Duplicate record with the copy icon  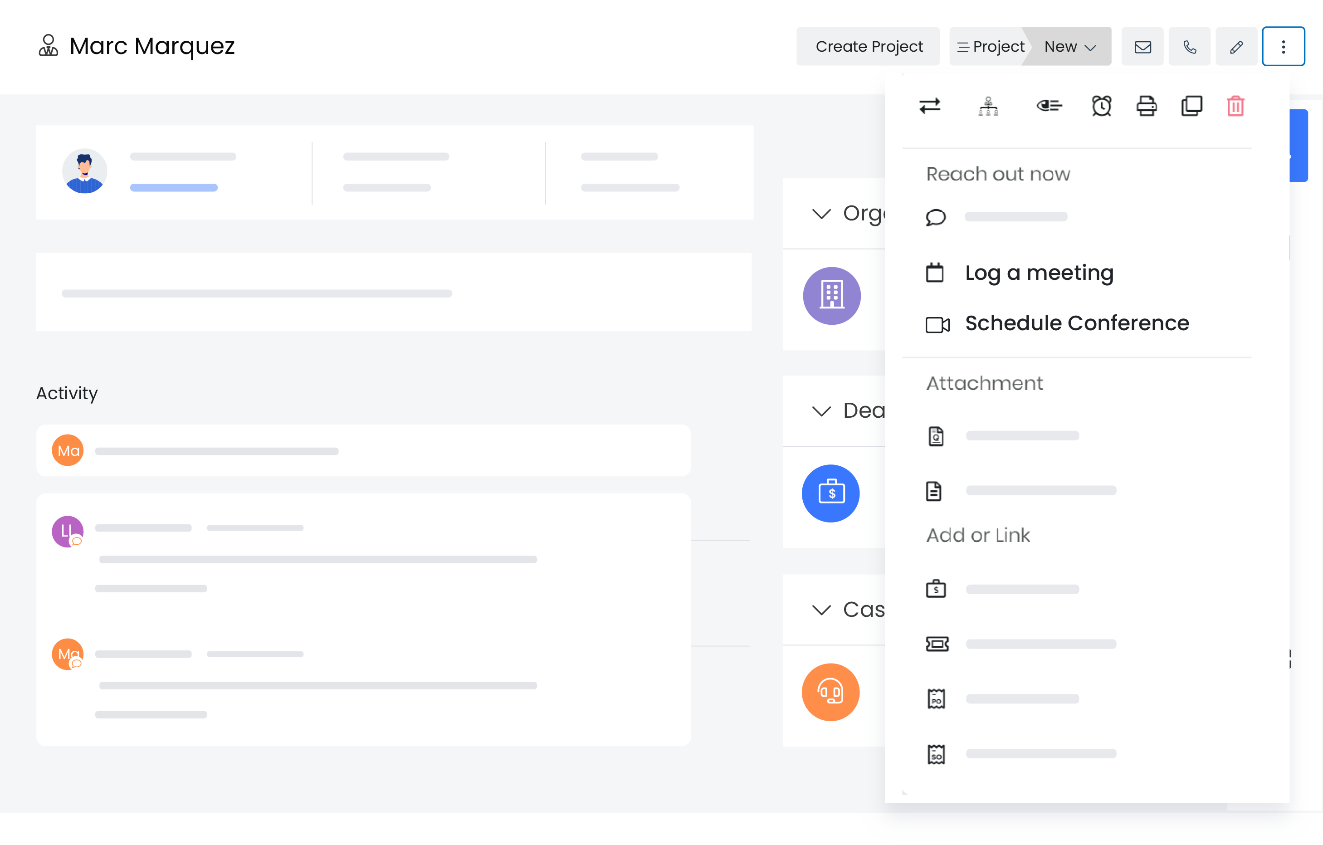click(x=1191, y=106)
